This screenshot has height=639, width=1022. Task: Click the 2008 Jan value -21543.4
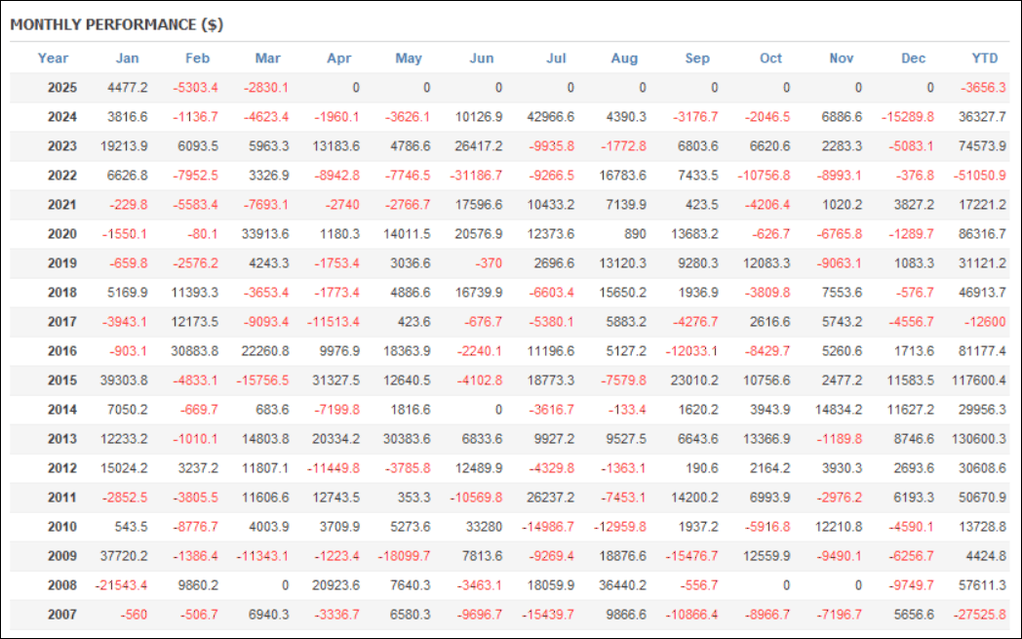click(121, 585)
